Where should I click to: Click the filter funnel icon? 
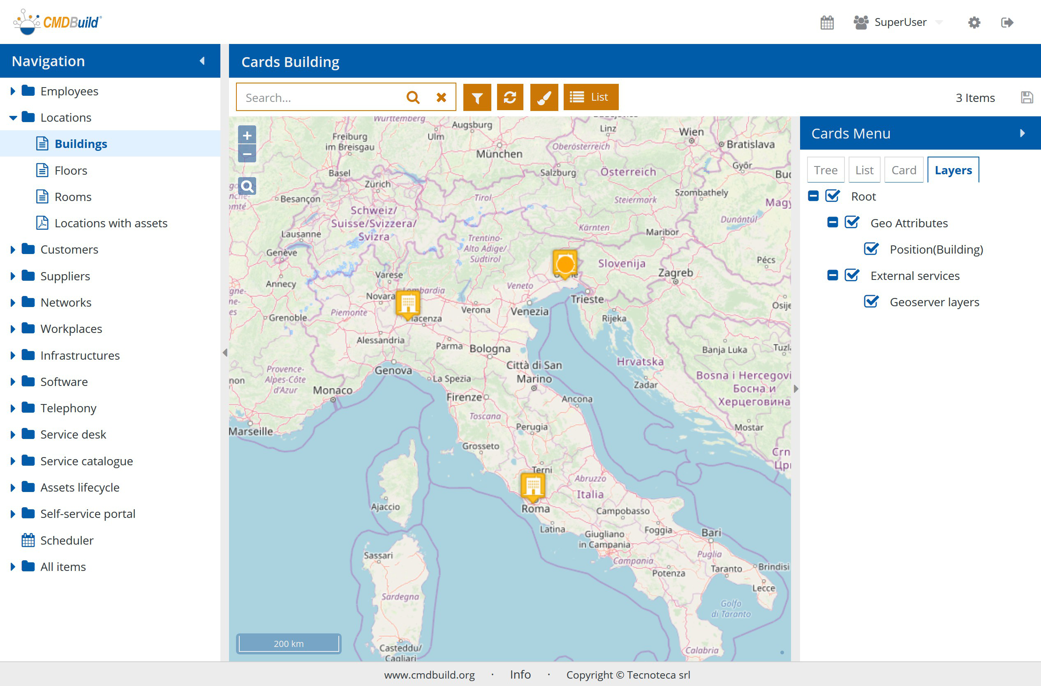point(477,97)
